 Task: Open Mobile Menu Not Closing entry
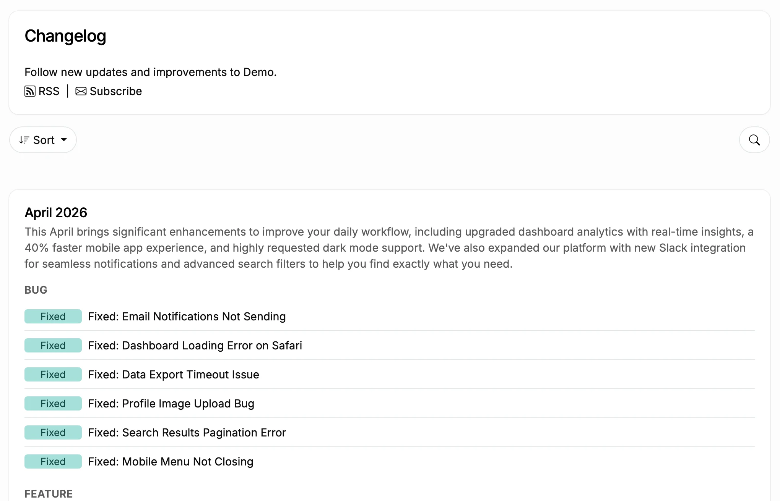click(171, 462)
